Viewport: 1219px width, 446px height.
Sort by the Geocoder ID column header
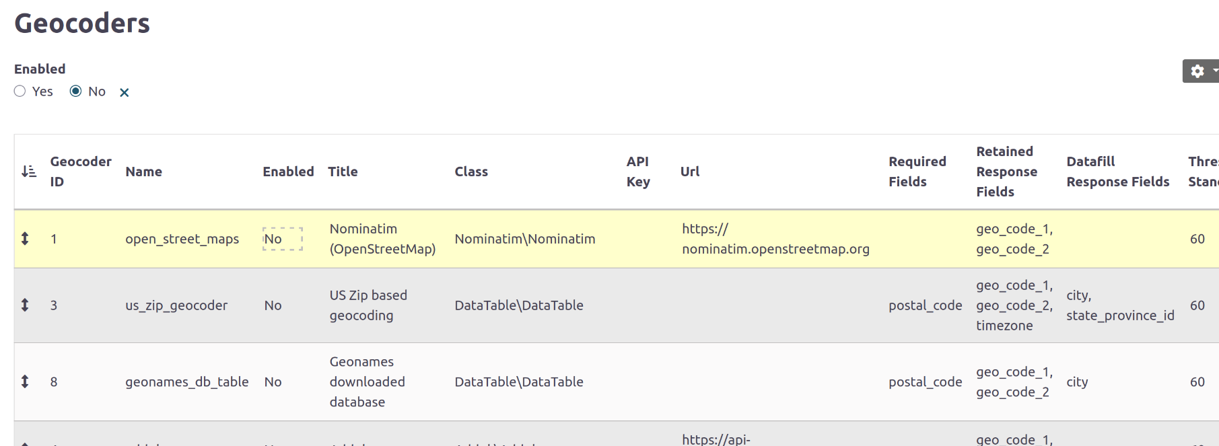80,172
